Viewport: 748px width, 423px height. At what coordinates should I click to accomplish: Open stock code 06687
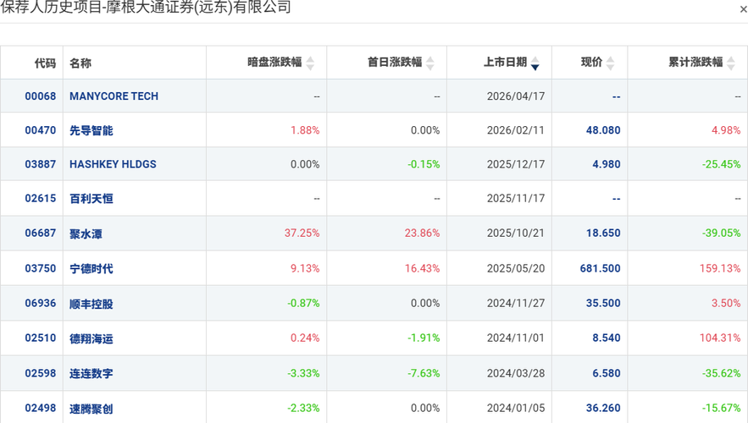41,233
